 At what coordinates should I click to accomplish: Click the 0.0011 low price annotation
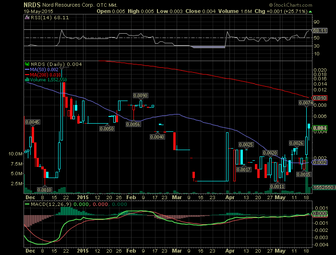coord(277,186)
